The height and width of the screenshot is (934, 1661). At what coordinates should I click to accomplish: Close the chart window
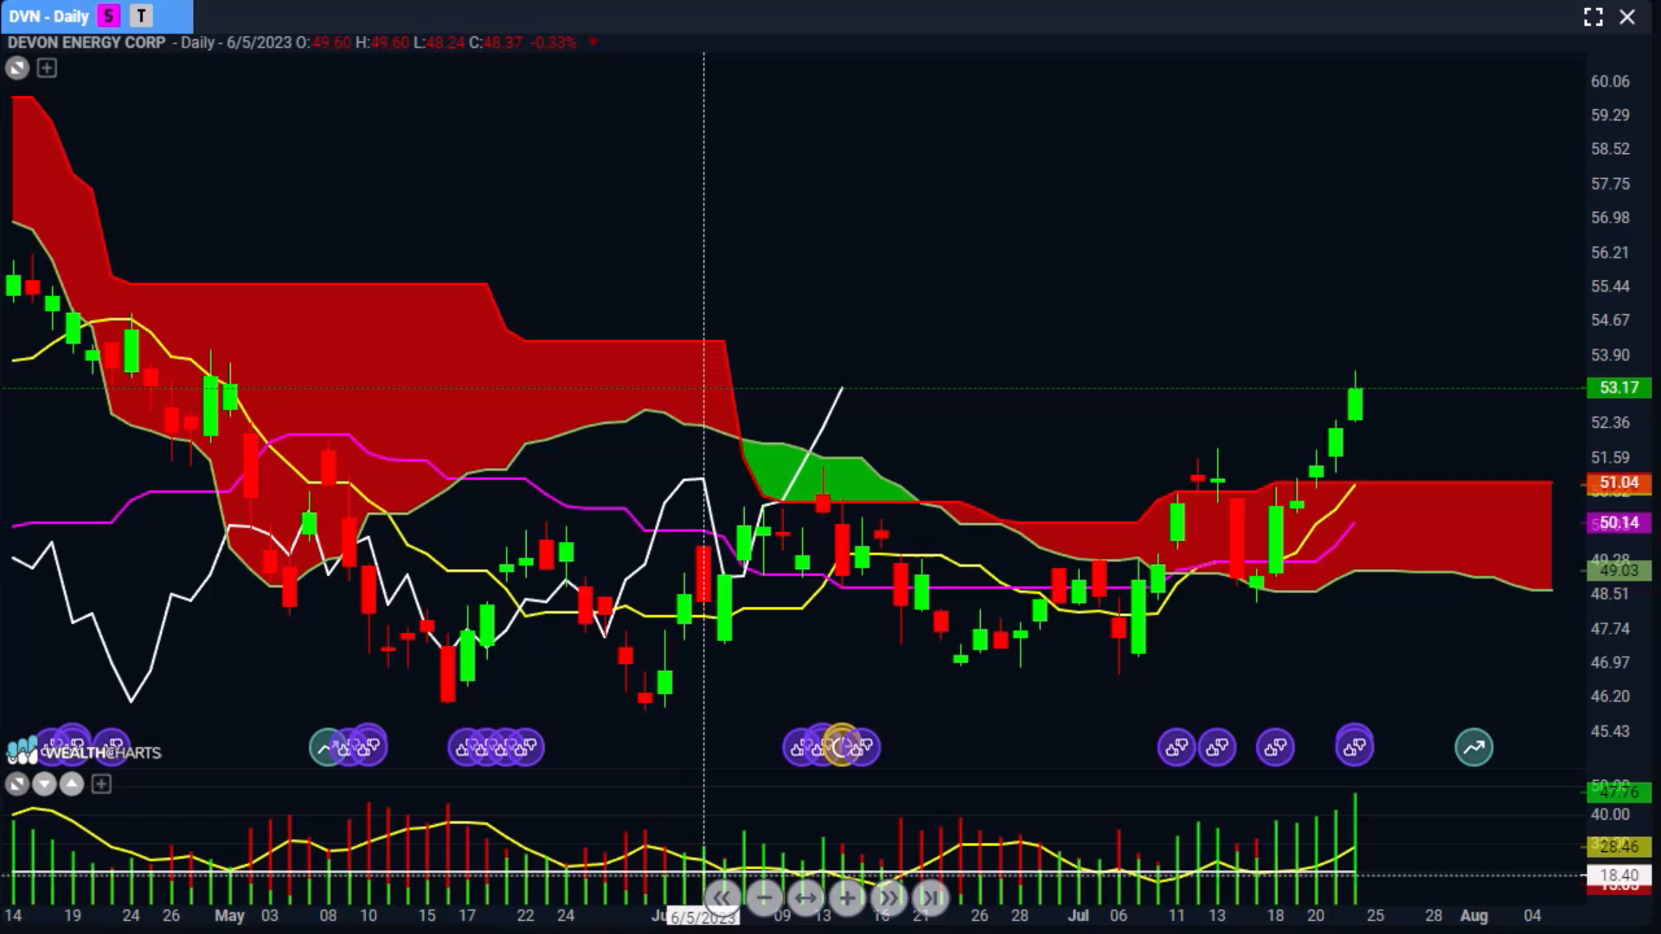coord(1627,16)
